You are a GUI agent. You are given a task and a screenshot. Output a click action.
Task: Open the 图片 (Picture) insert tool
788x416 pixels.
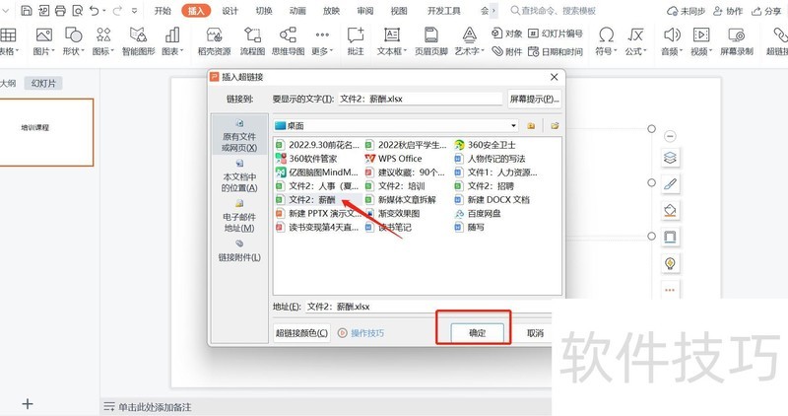(43, 41)
